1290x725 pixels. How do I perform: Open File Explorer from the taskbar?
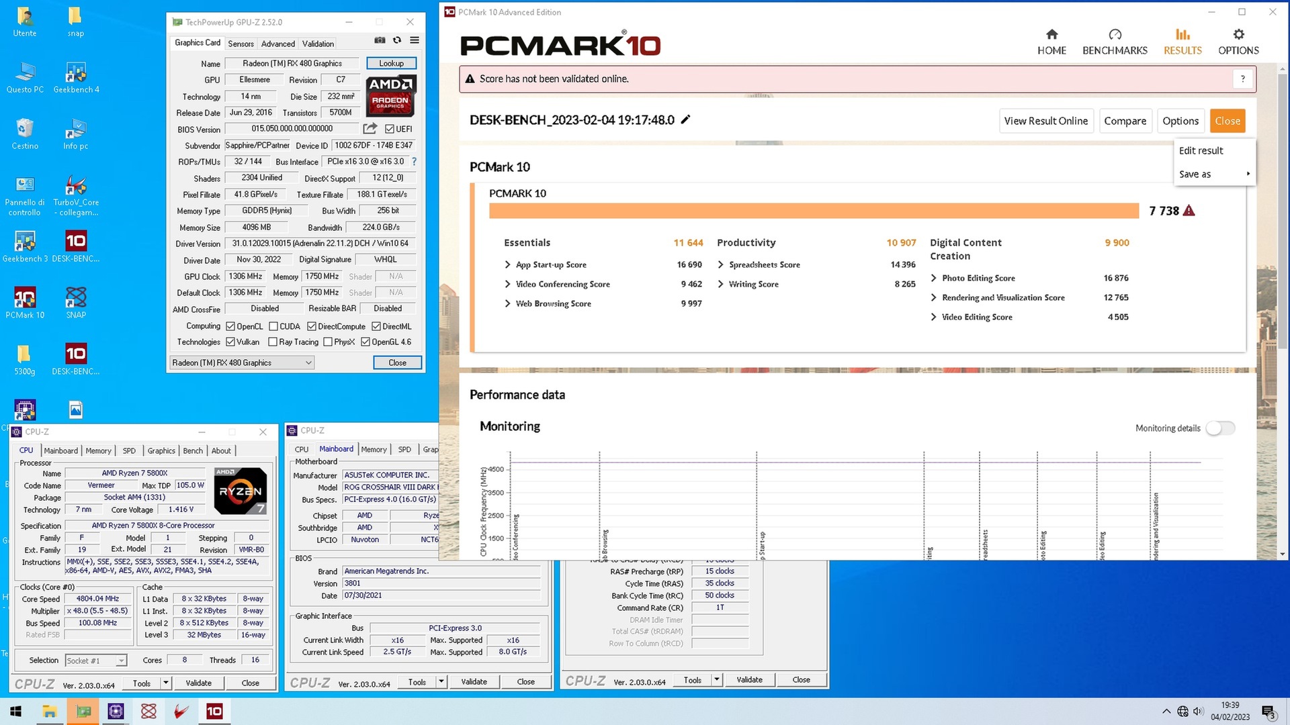[49, 712]
